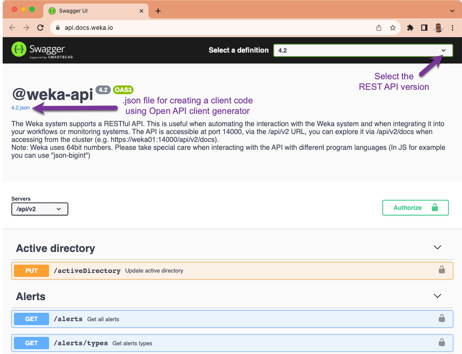Click the lock icon on /alerts row
The image size is (462, 354).
coord(442,319)
